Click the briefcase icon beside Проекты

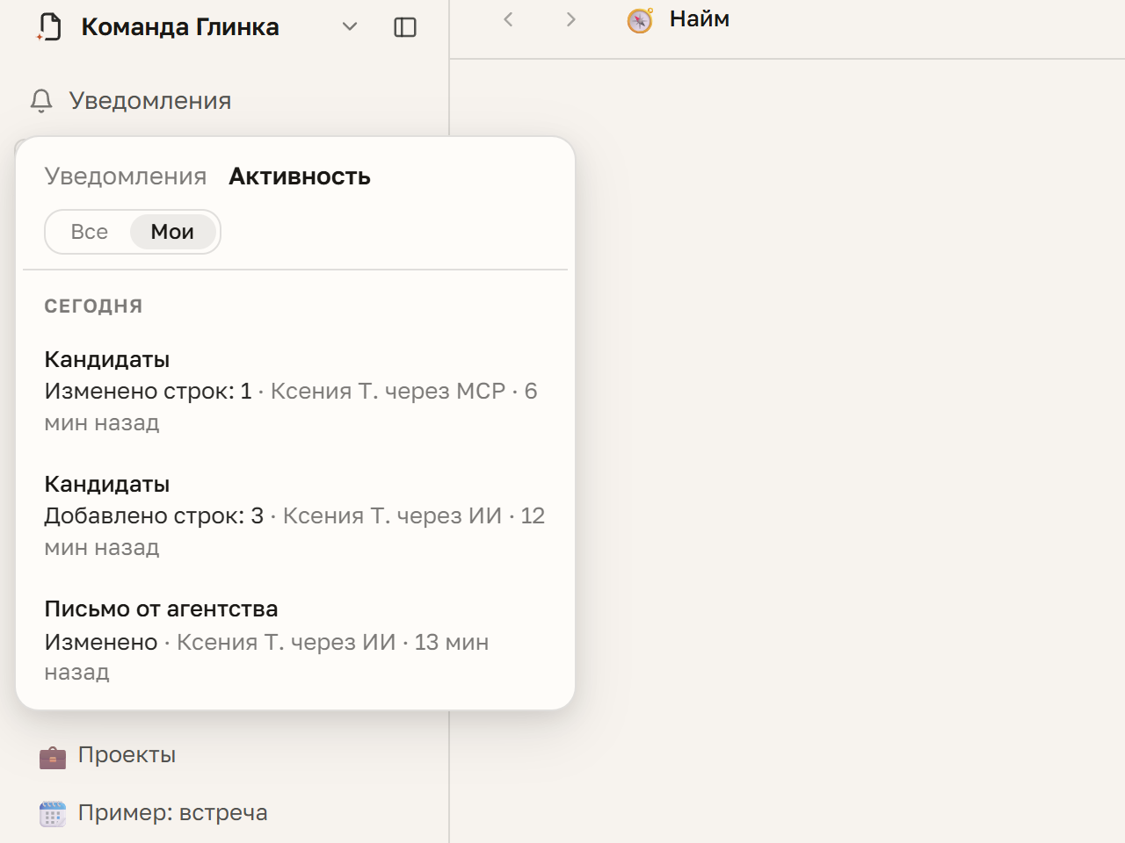53,756
